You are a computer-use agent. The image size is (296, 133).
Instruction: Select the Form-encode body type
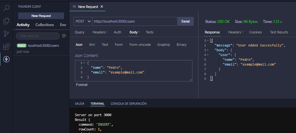click(140, 45)
